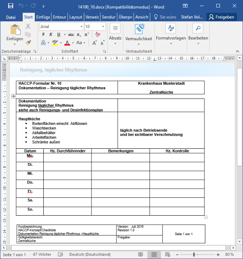
Task: Click the table move handle cross icon
Action: click(x=14, y=96)
